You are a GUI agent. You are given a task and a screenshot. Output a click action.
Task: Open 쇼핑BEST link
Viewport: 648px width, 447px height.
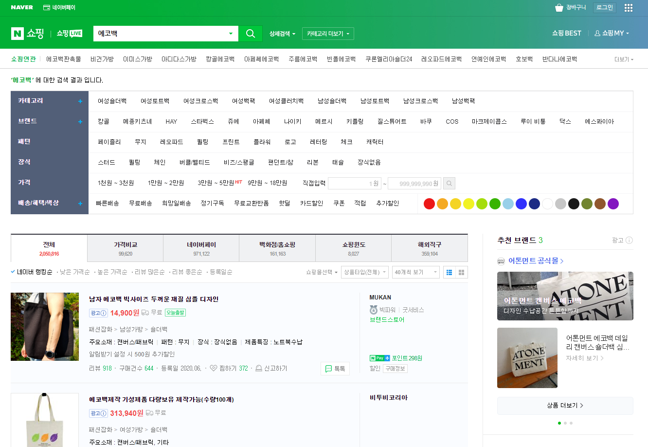pyautogui.click(x=567, y=33)
